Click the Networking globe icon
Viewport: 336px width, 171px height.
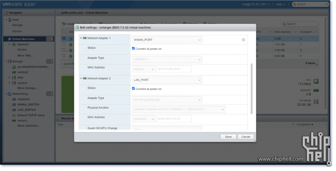(10, 94)
